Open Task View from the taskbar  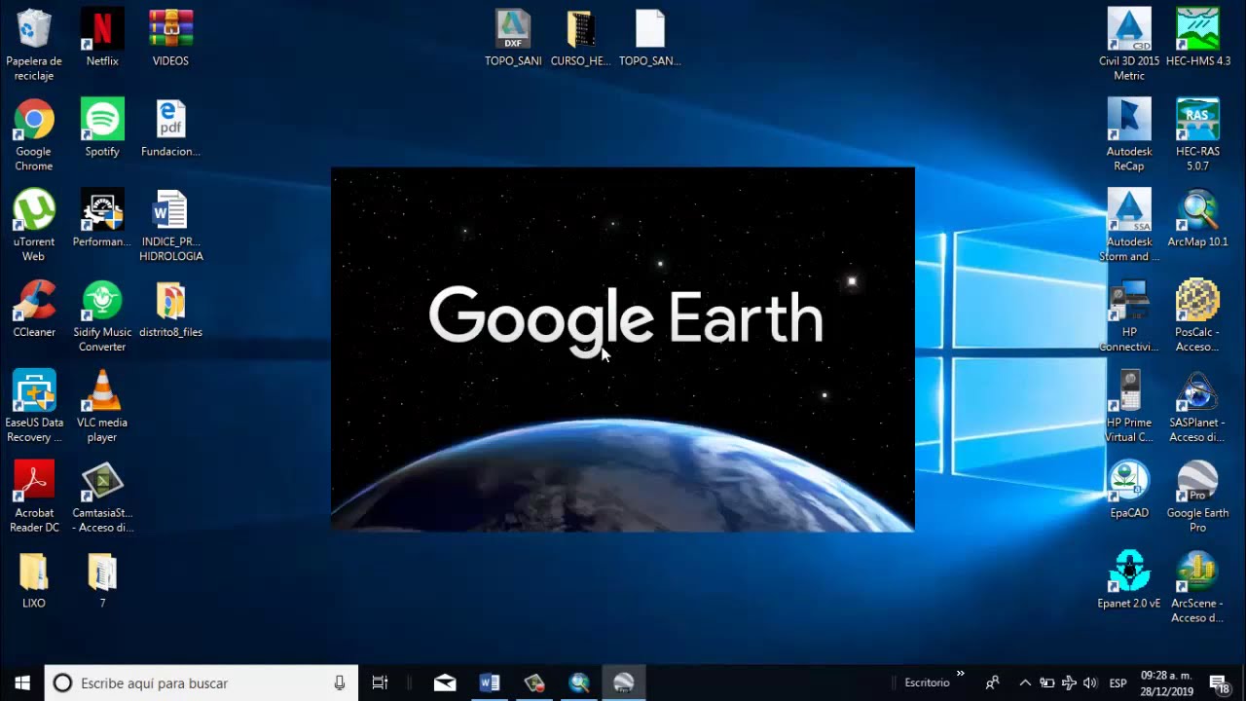point(381,683)
